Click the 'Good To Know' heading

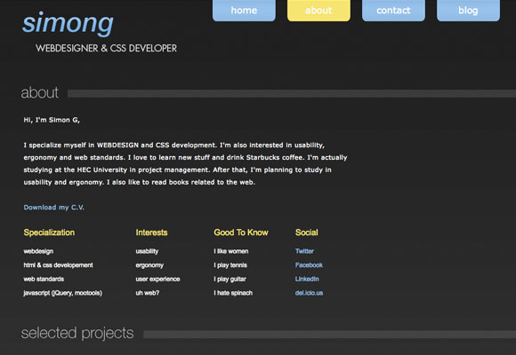point(241,233)
